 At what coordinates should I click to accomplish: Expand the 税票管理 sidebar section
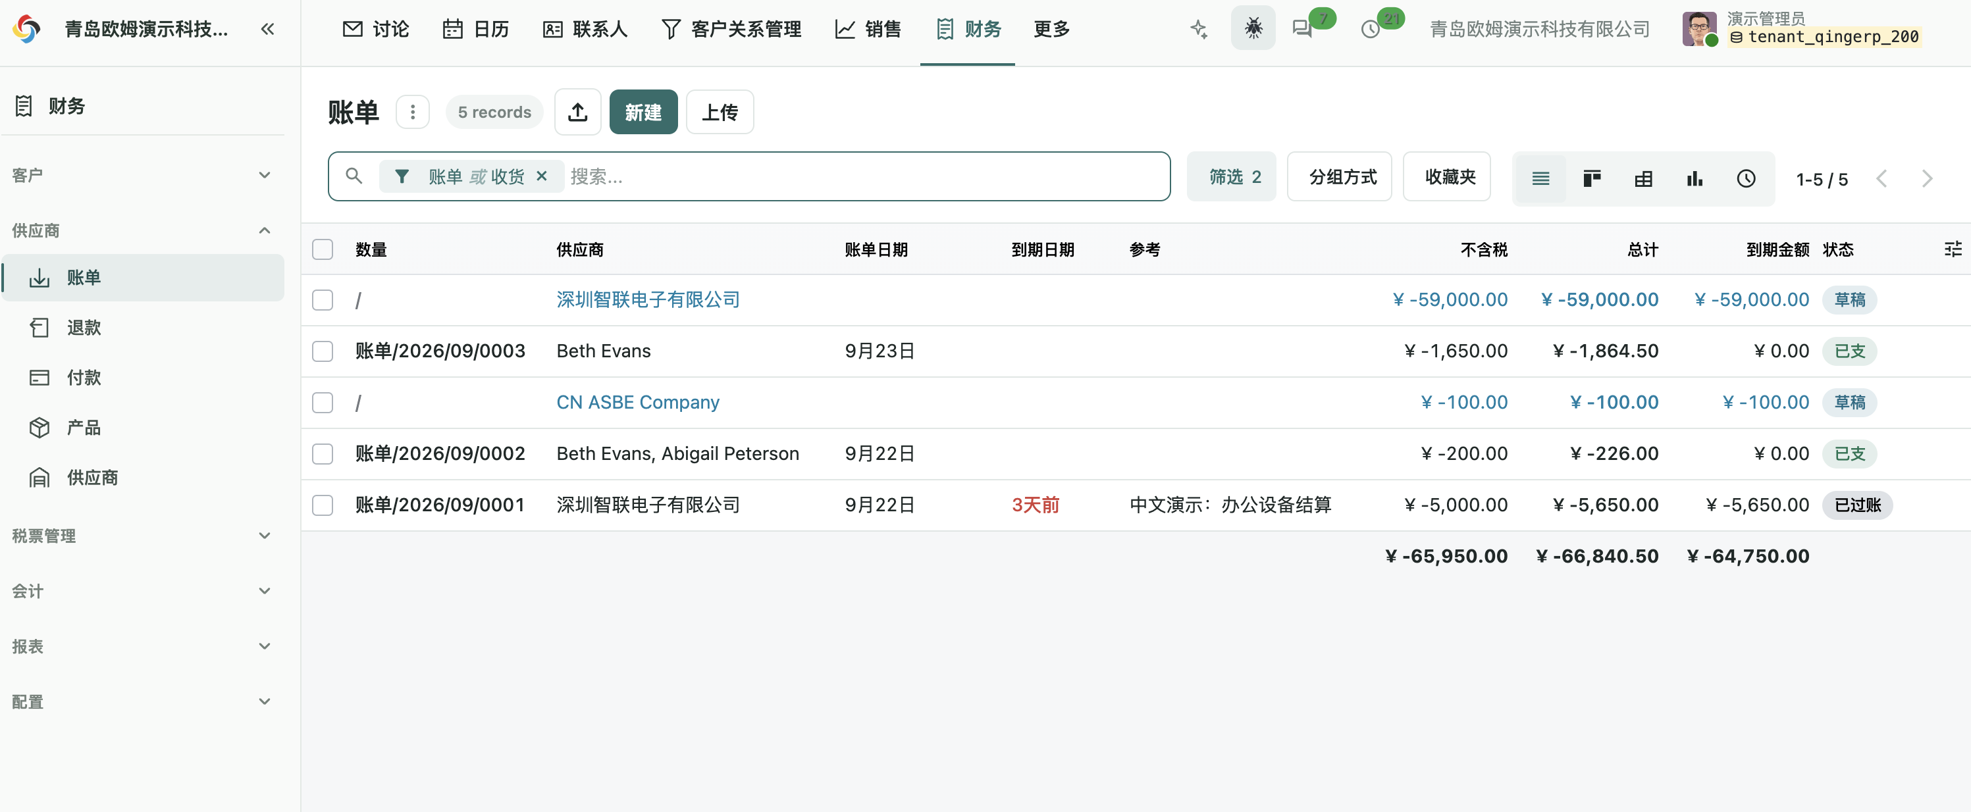click(142, 535)
